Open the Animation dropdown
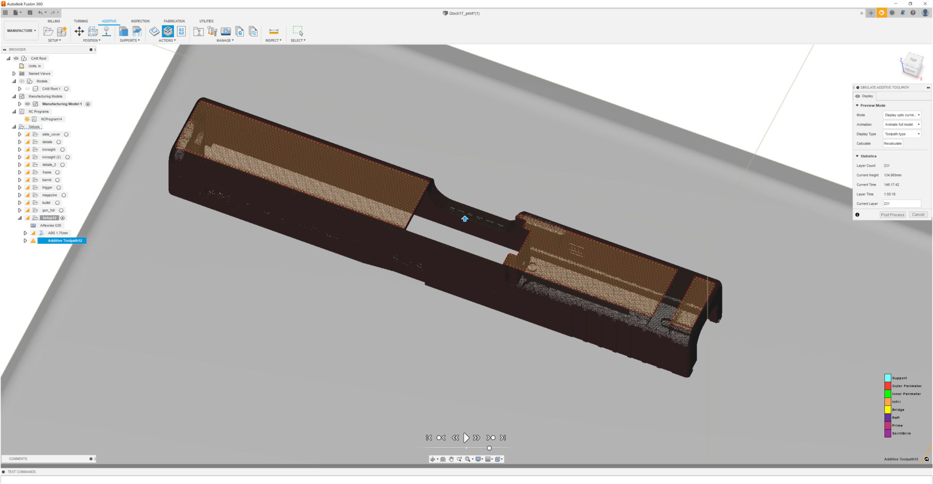 click(x=902, y=125)
